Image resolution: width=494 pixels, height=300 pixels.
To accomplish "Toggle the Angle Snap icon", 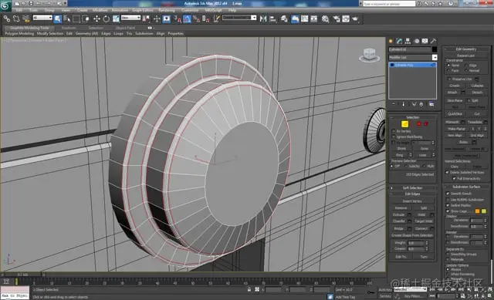I will point(187,19).
